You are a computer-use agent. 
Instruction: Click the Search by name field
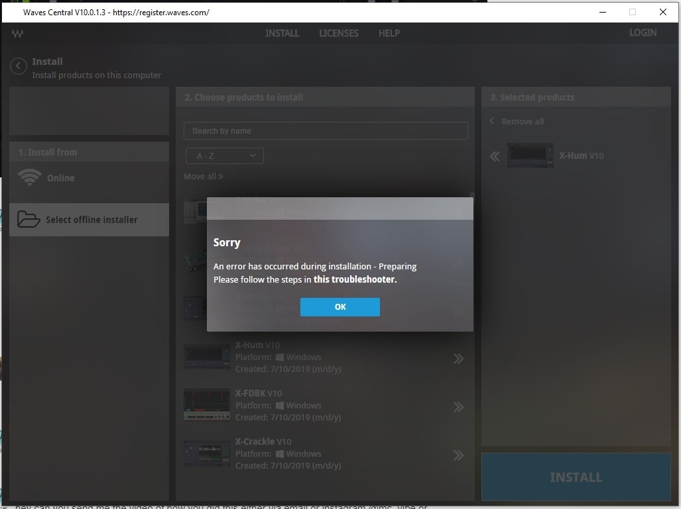[325, 131]
